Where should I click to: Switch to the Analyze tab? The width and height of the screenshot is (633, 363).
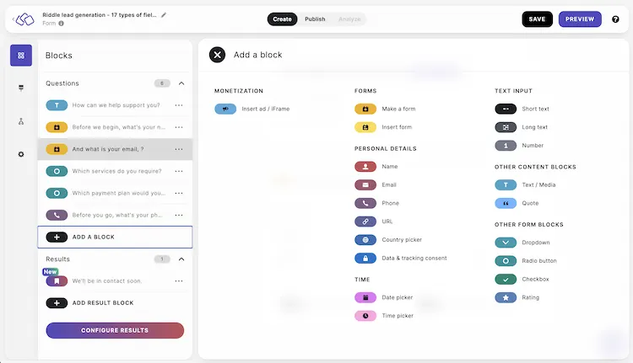(349, 19)
